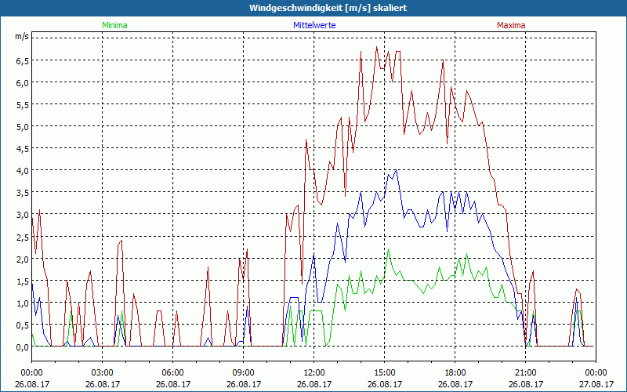This screenshot has height=392, width=627.
Task: Click the y-axis value '6,5'
Action: [23, 61]
